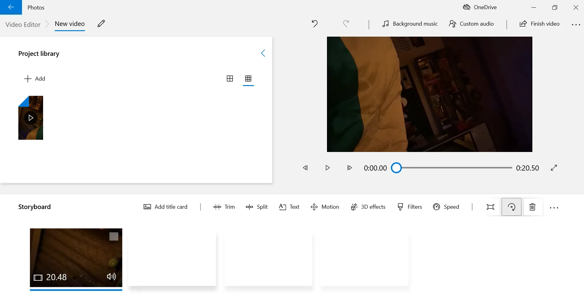Rotate the selected clip

click(x=512, y=207)
